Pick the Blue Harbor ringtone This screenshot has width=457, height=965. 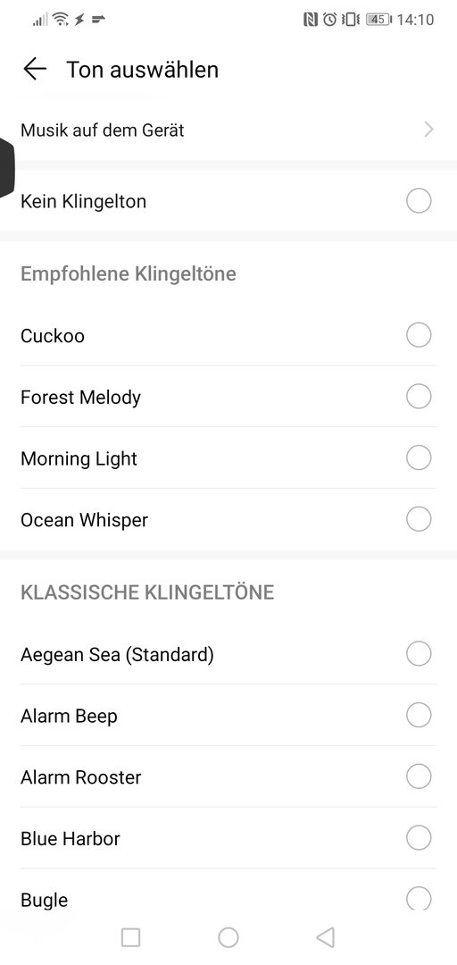(x=228, y=838)
